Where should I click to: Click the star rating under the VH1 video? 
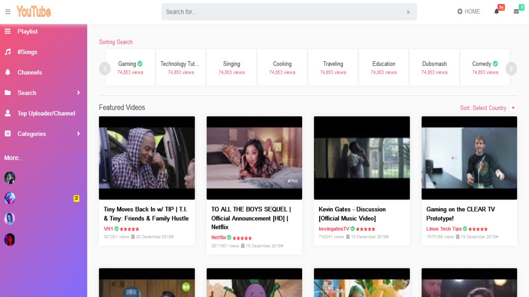tap(129, 229)
